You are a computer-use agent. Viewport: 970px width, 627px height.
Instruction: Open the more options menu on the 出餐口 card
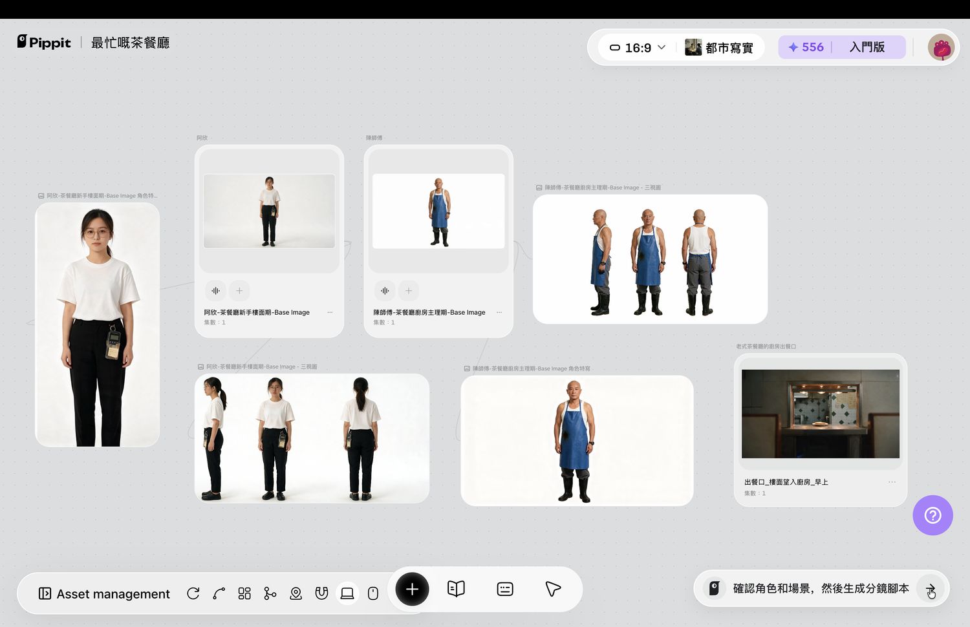[x=892, y=482]
